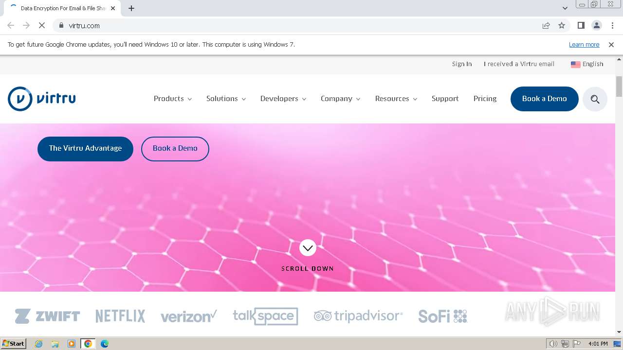Open the English language selector
Screen dimensions: 623x350
click(587, 64)
